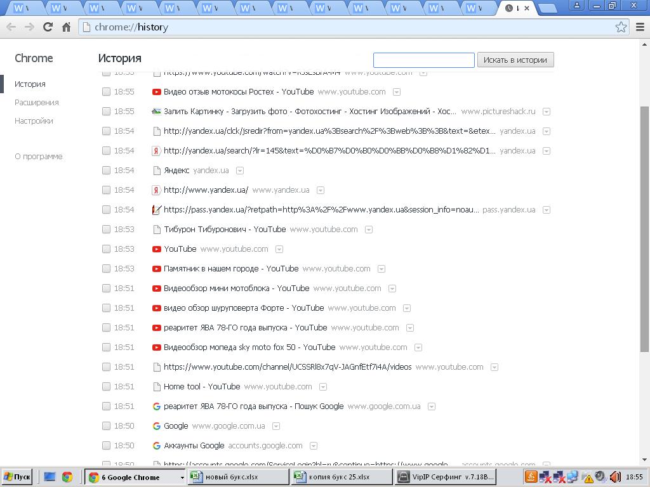Open 'Настройки' in the sidebar

[x=34, y=121]
